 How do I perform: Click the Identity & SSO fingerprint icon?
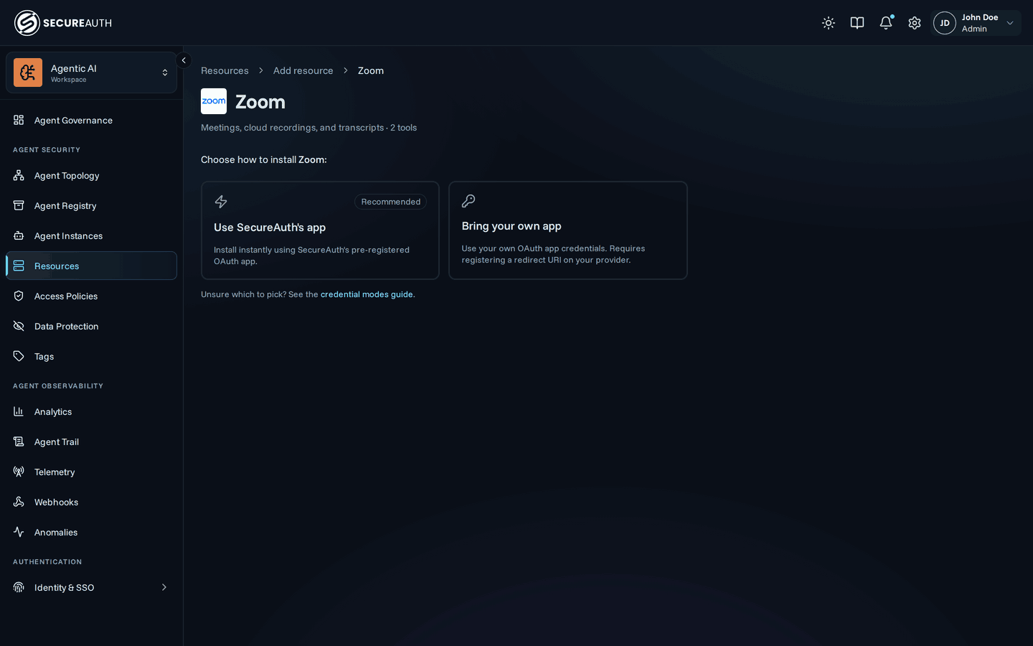(19, 587)
